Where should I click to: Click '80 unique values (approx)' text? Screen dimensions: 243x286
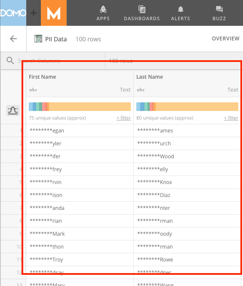point(165,118)
